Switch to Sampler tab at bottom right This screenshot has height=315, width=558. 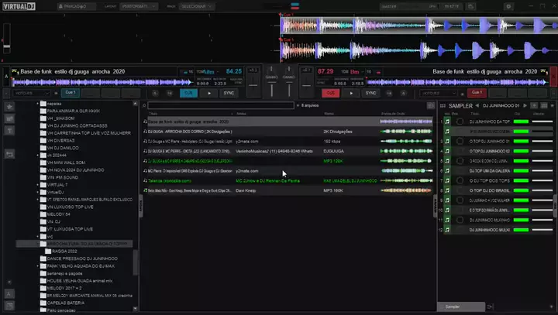click(460, 306)
